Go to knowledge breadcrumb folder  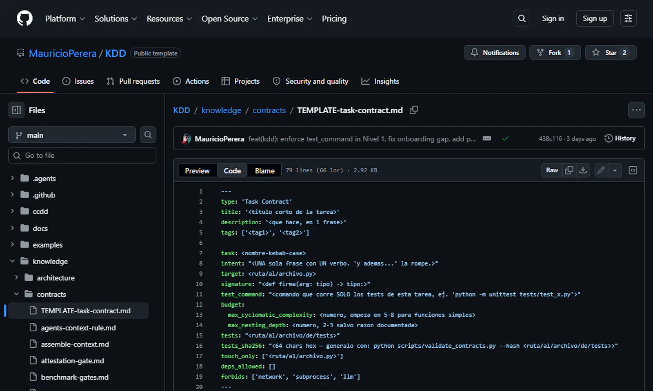click(221, 110)
